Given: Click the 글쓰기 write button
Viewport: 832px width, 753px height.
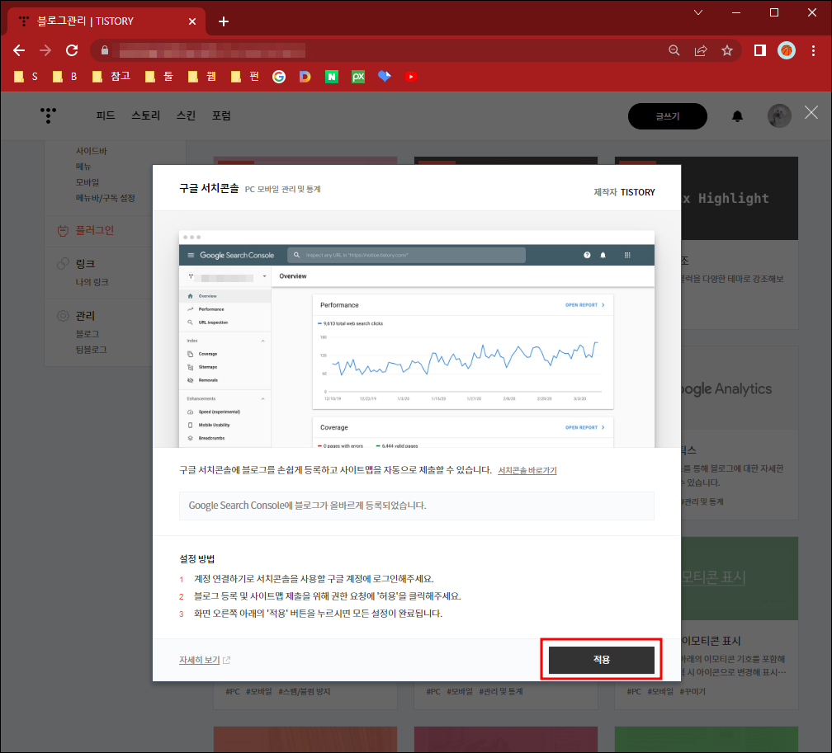Looking at the screenshot, I should [x=667, y=115].
